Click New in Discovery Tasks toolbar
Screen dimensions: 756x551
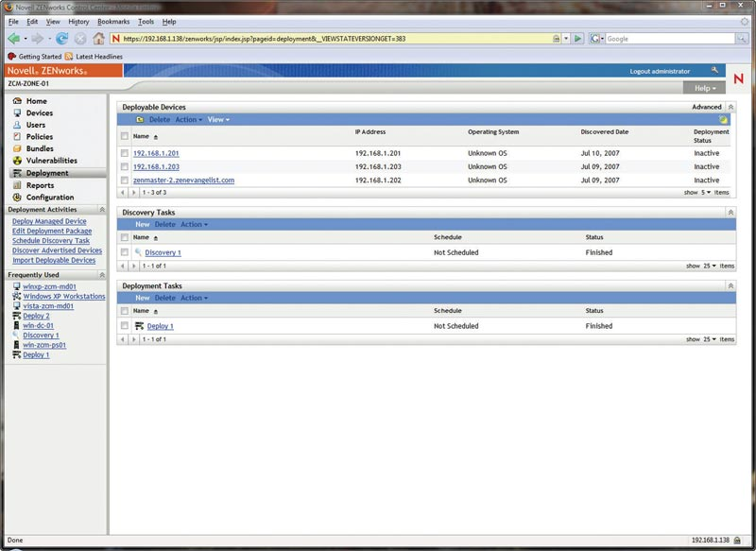pyautogui.click(x=143, y=224)
